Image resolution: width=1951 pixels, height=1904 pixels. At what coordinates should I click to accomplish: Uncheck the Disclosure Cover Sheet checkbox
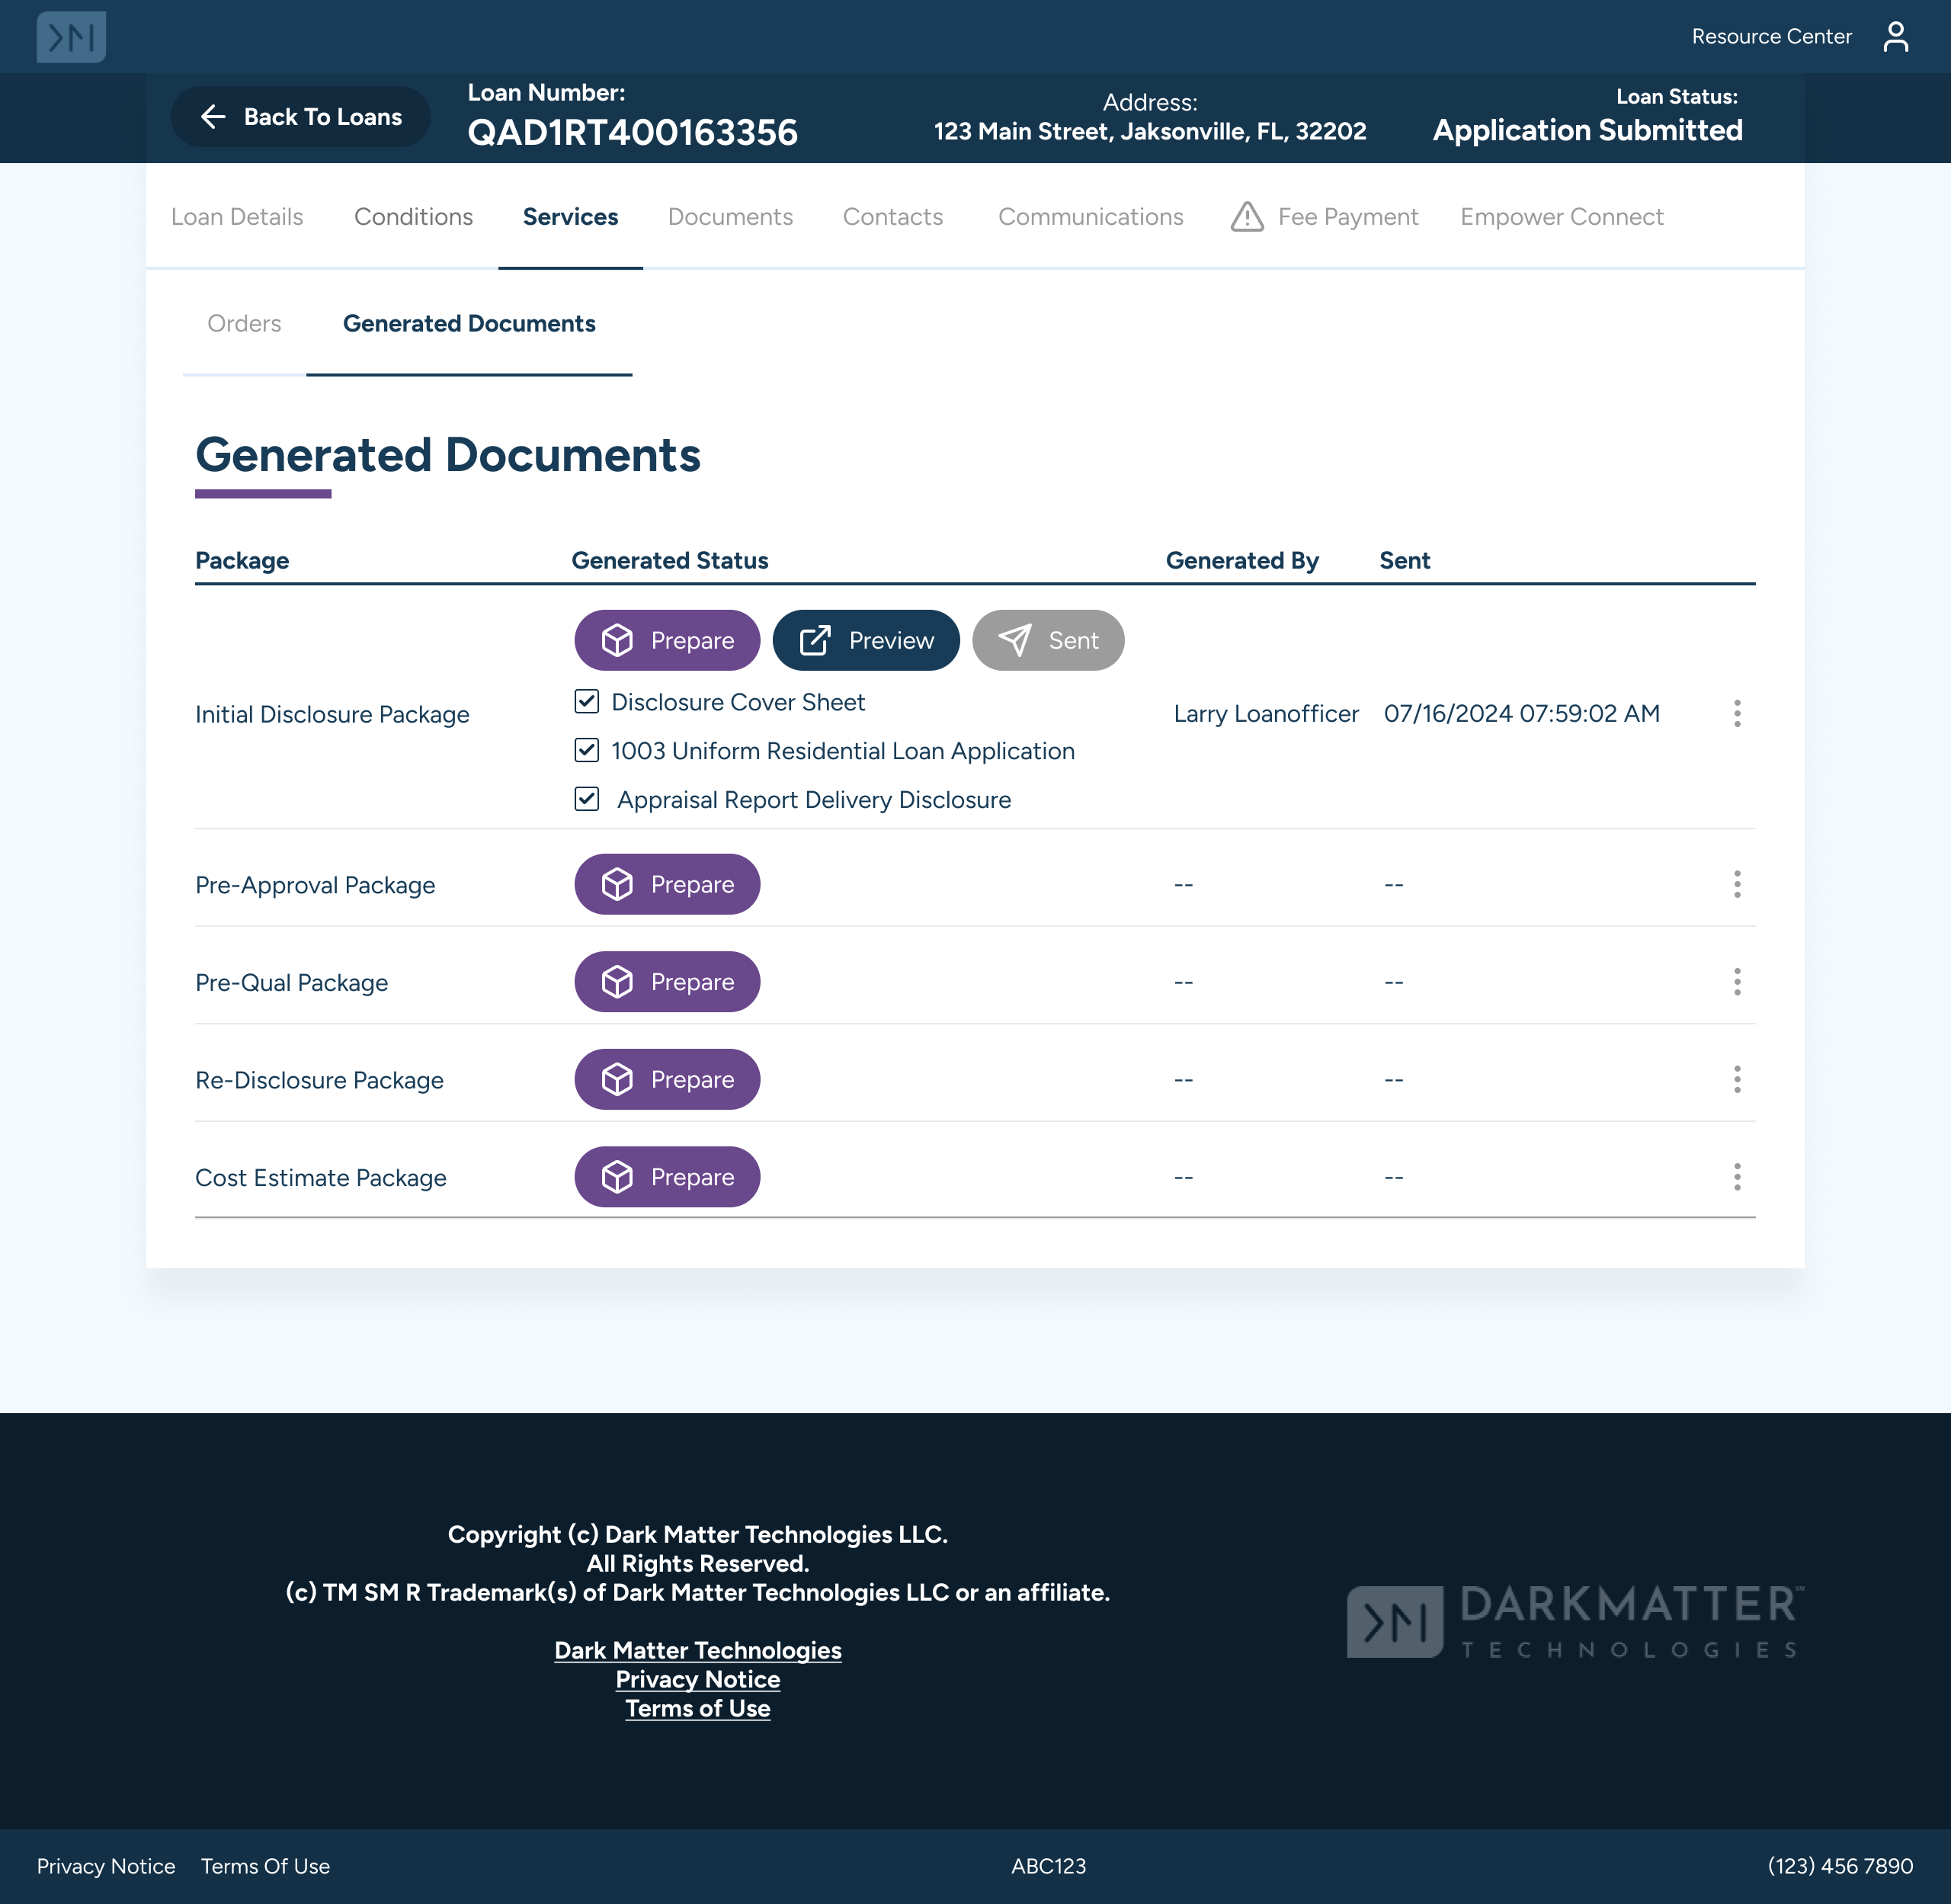pyautogui.click(x=587, y=702)
